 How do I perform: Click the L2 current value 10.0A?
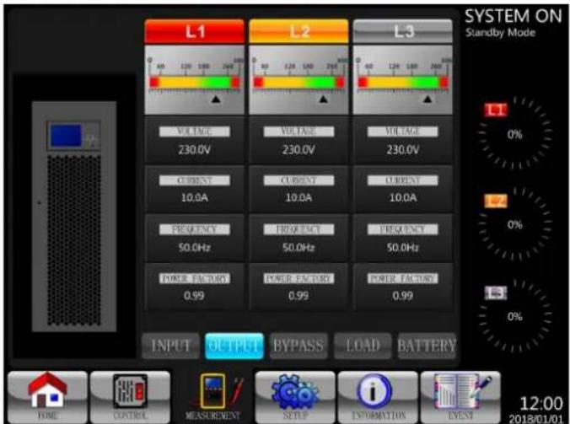[x=298, y=197]
